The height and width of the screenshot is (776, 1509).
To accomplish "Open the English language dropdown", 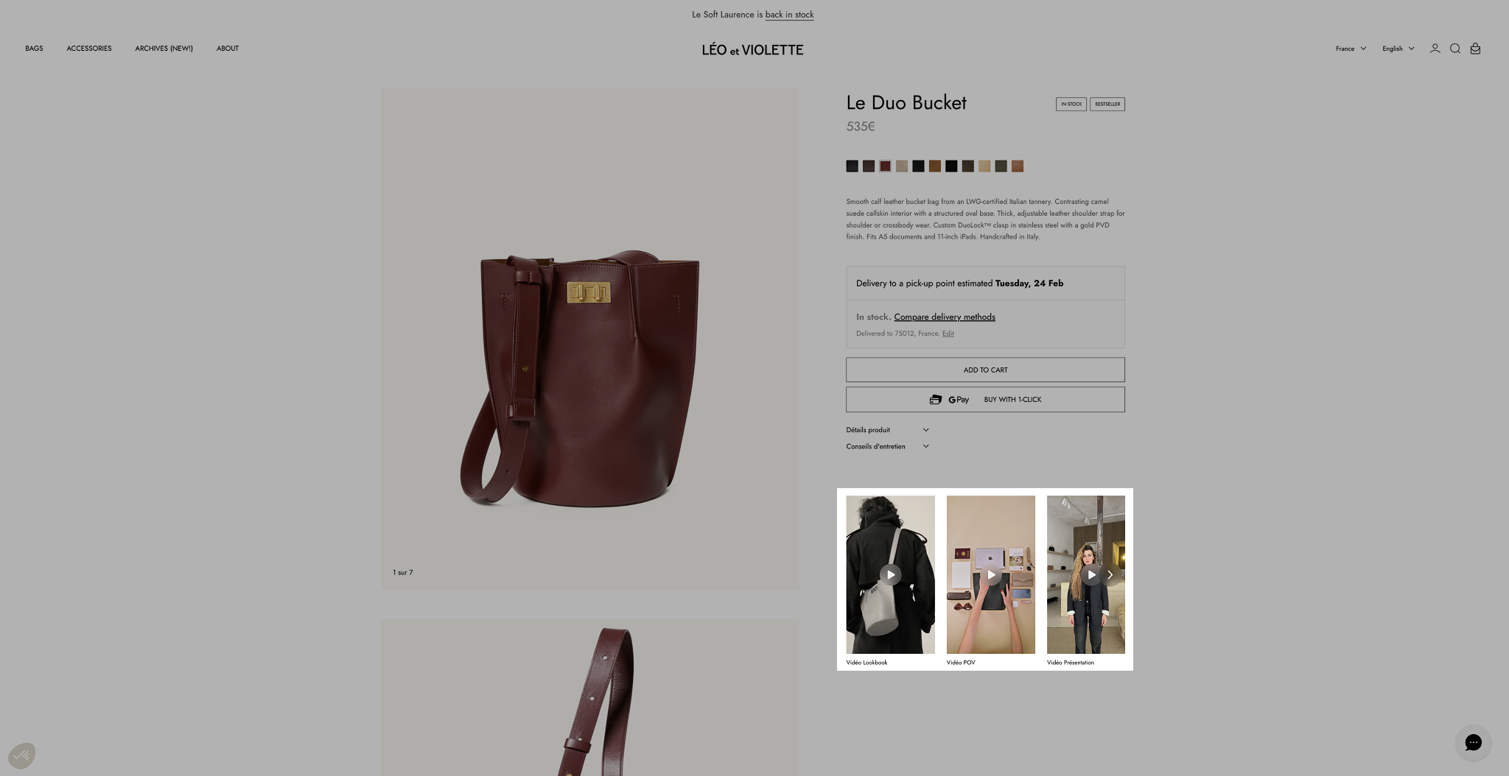I will click(1398, 49).
